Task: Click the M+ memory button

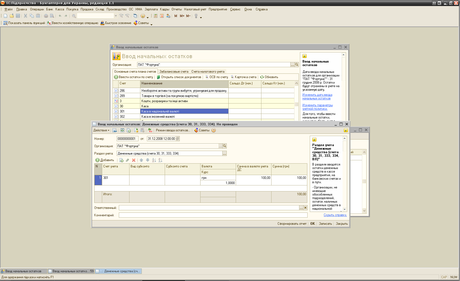Action: (182, 16)
